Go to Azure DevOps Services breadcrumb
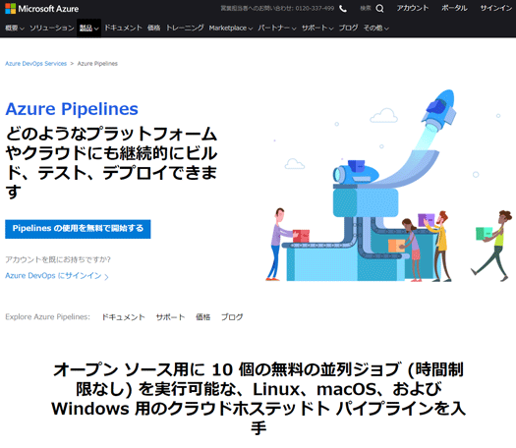The width and height of the screenshot is (516, 448). point(35,64)
